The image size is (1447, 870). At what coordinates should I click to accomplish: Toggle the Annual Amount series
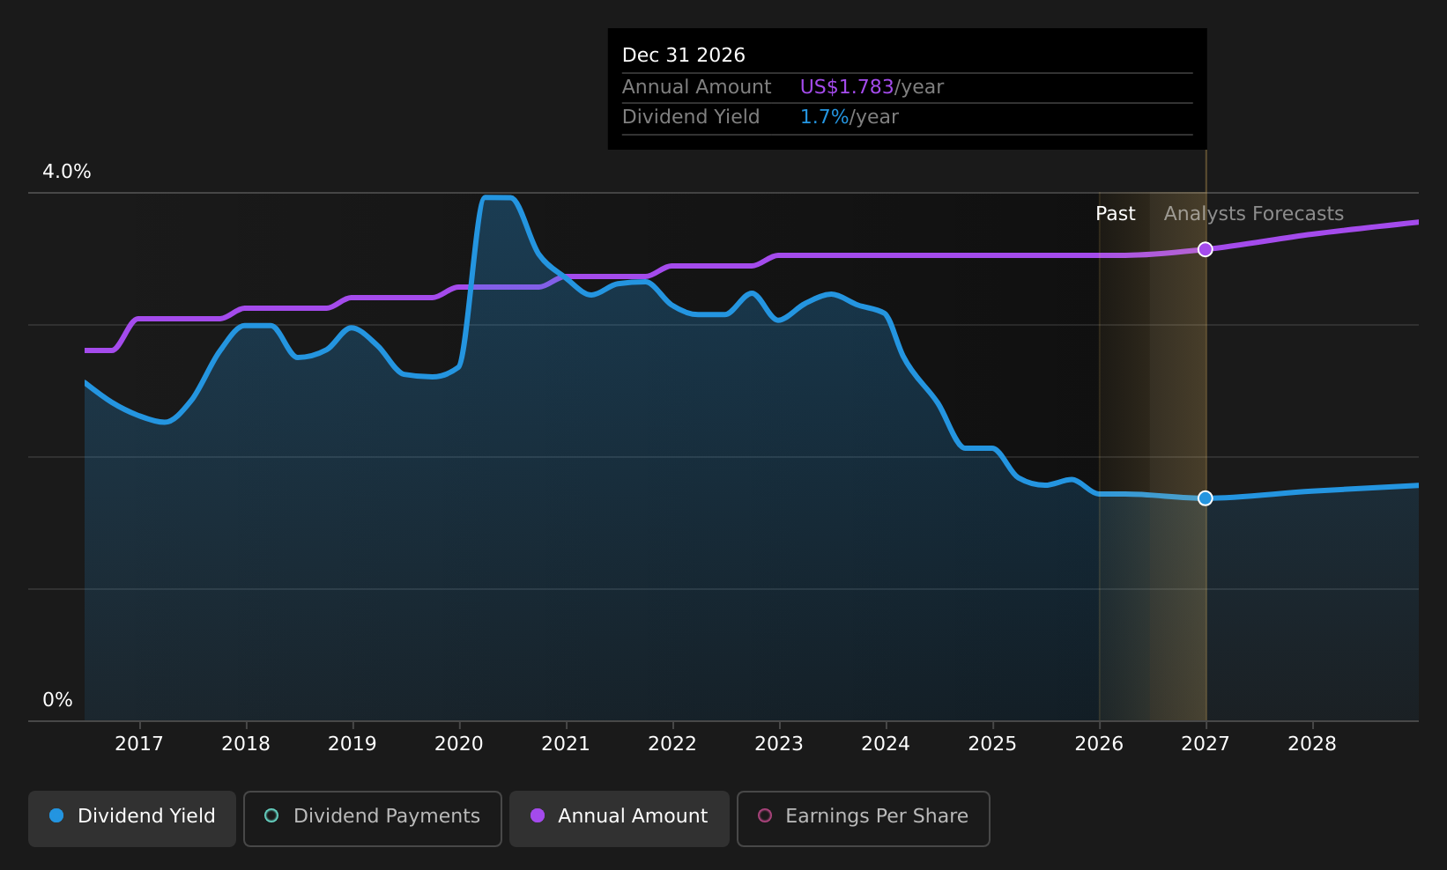(620, 818)
